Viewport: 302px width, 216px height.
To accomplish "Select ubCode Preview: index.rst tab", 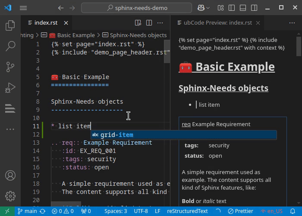I will pyautogui.click(x=217, y=23).
